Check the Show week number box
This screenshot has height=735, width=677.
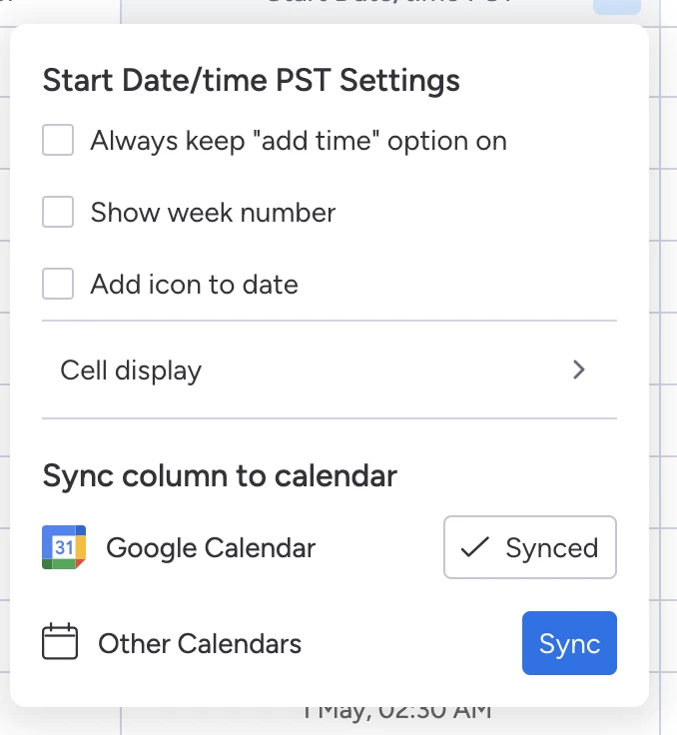[x=58, y=212]
